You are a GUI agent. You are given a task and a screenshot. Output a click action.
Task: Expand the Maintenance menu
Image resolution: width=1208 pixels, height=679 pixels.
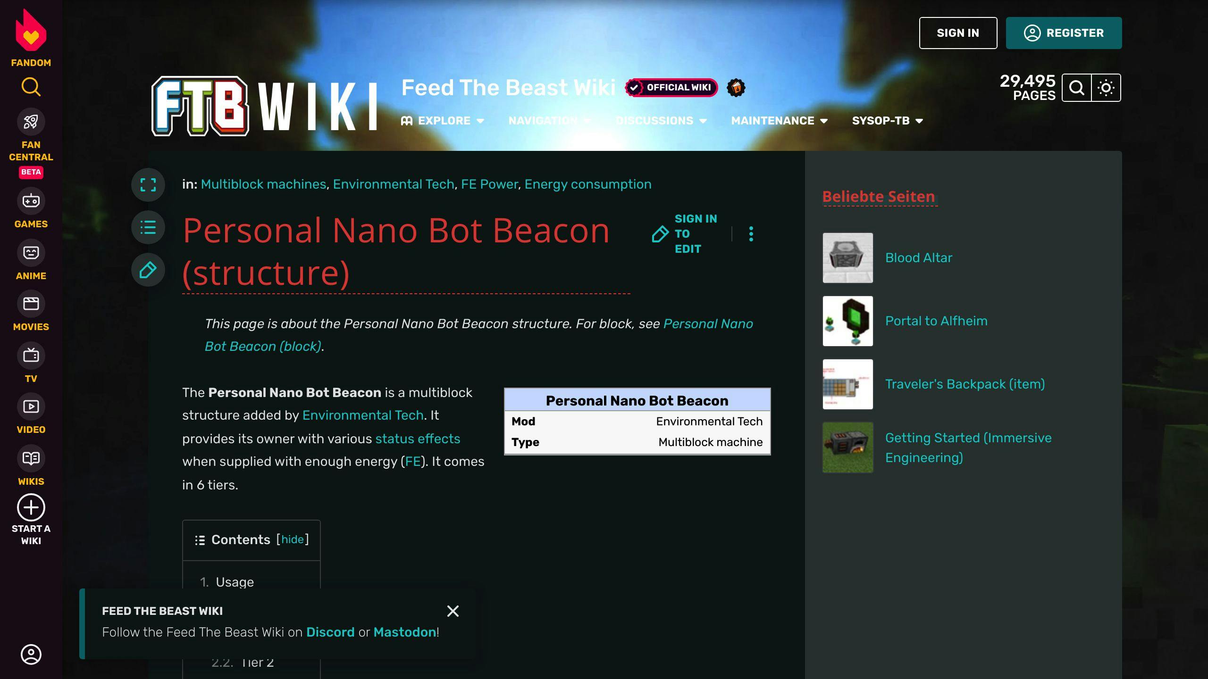tap(780, 121)
